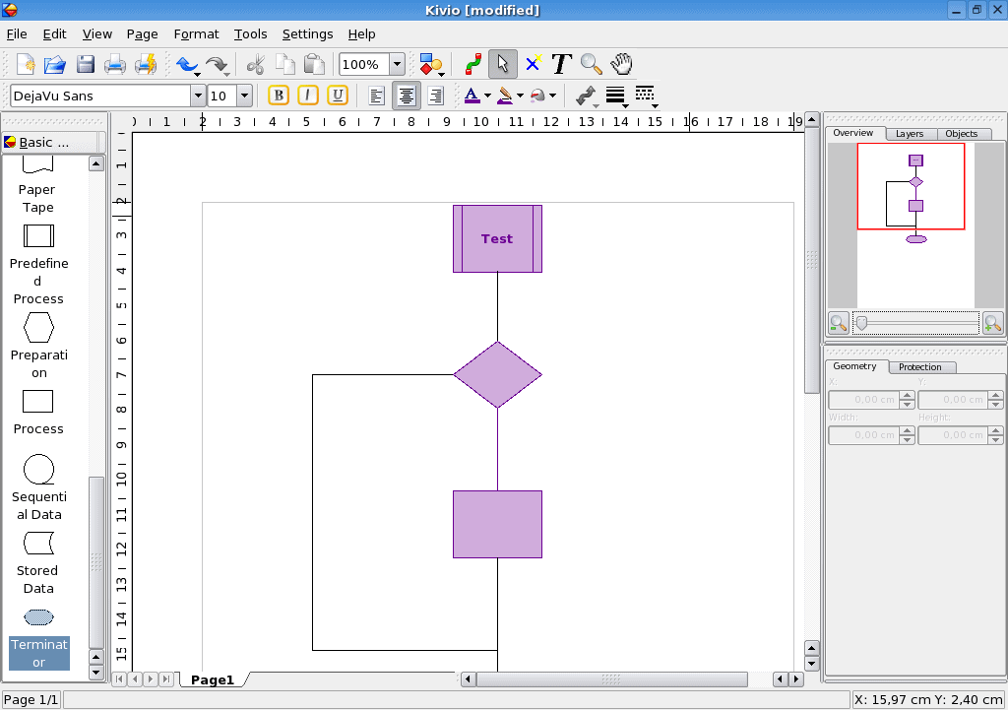Undo the last action
The width and height of the screenshot is (1008, 710).
click(187, 64)
